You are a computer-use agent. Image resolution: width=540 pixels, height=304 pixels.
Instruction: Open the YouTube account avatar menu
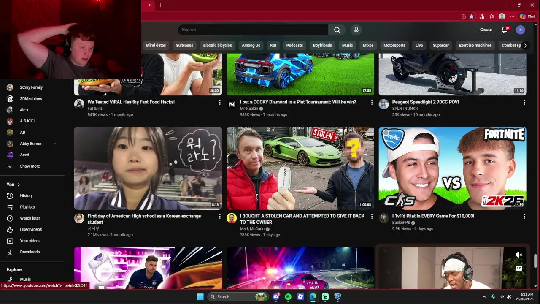pyautogui.click(x=521, y=30)
